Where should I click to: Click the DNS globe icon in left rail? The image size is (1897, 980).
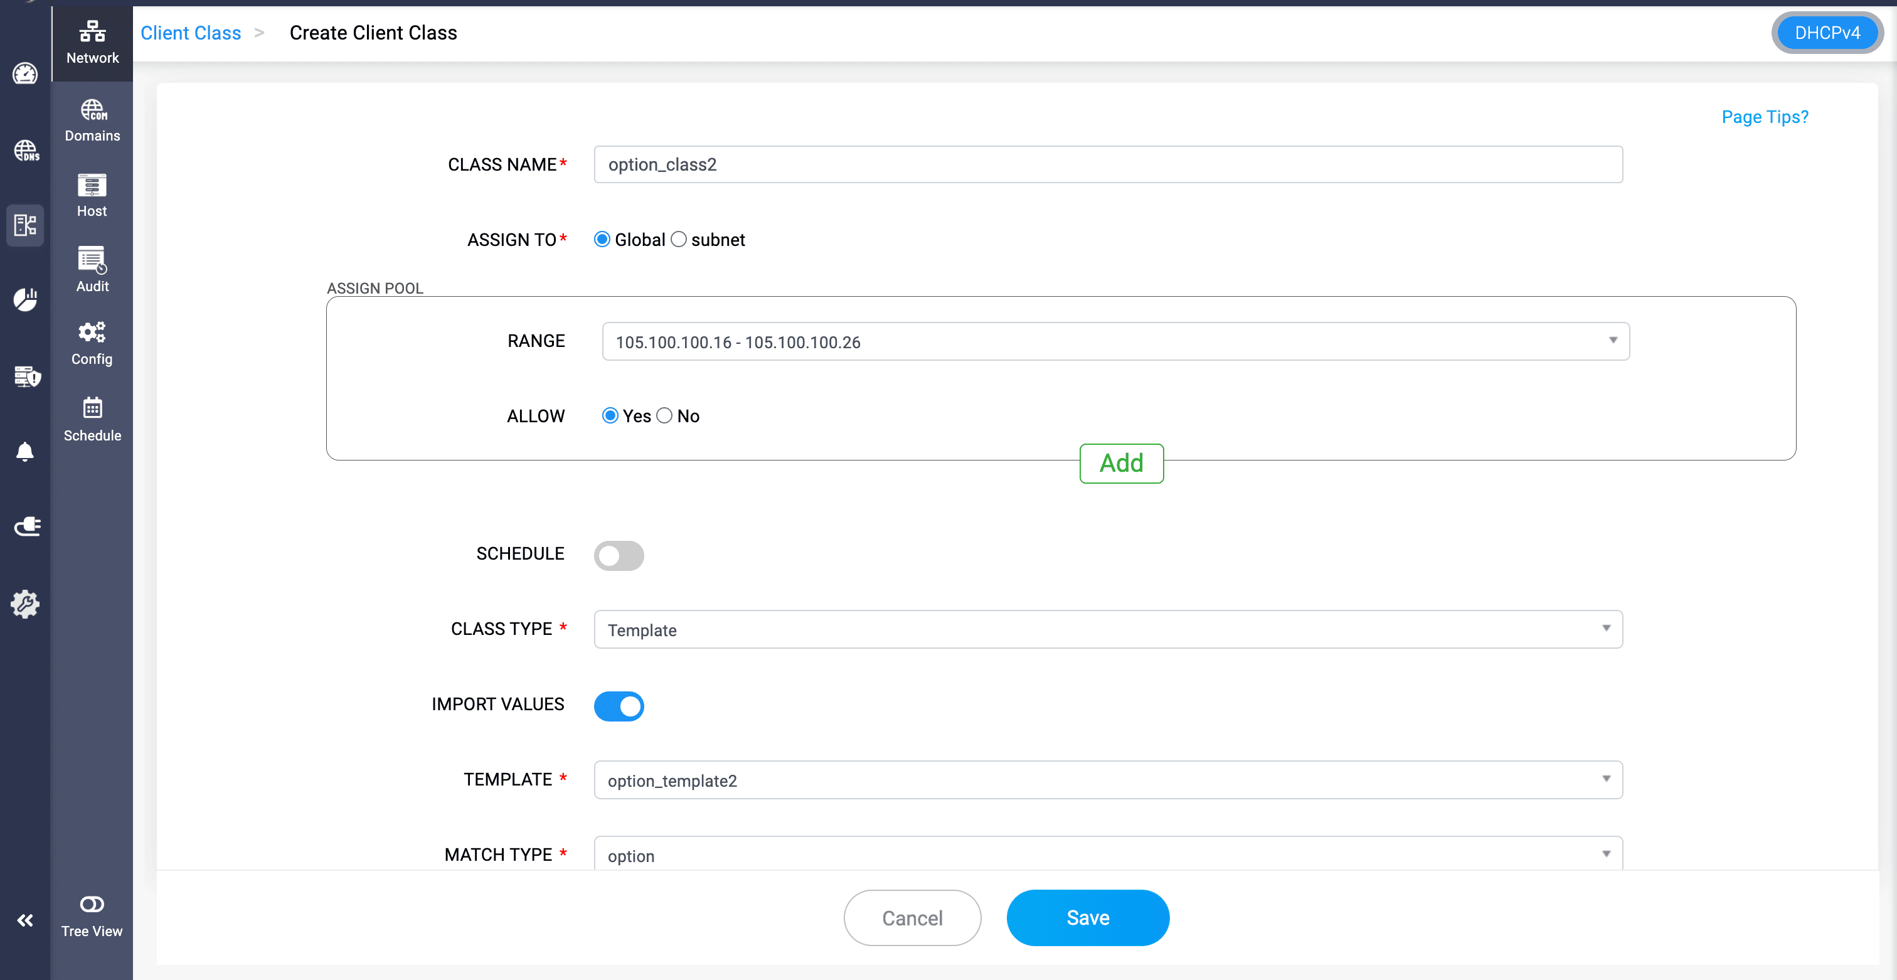[26, 151]
